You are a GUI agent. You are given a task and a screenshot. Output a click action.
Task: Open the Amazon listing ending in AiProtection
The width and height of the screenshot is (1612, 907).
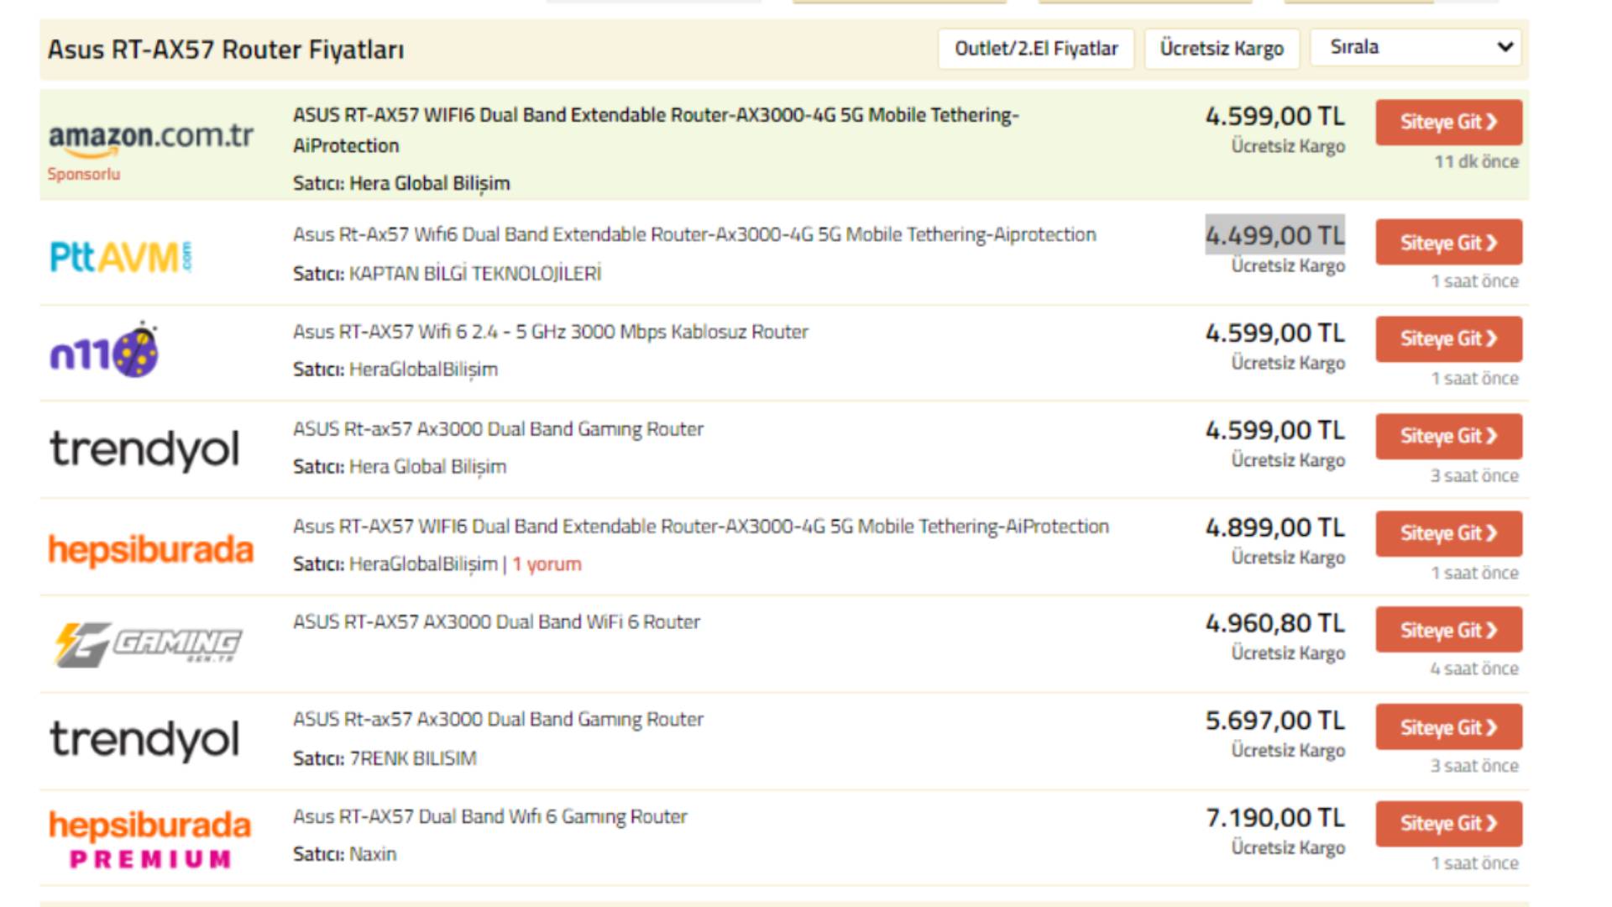tap(656, 130)
